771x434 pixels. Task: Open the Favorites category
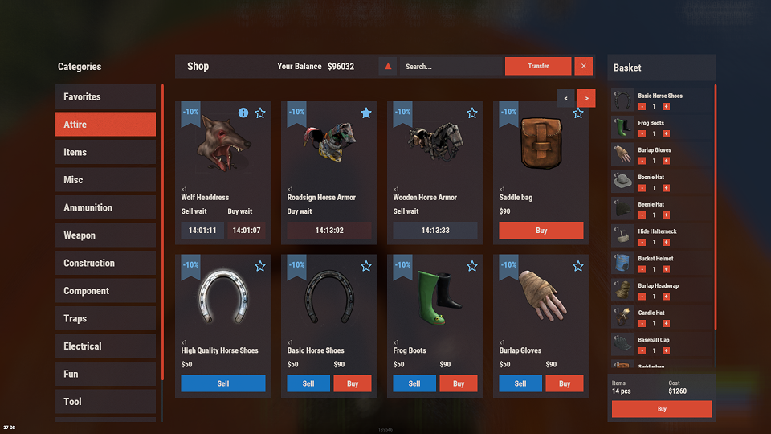pos(105,96)
